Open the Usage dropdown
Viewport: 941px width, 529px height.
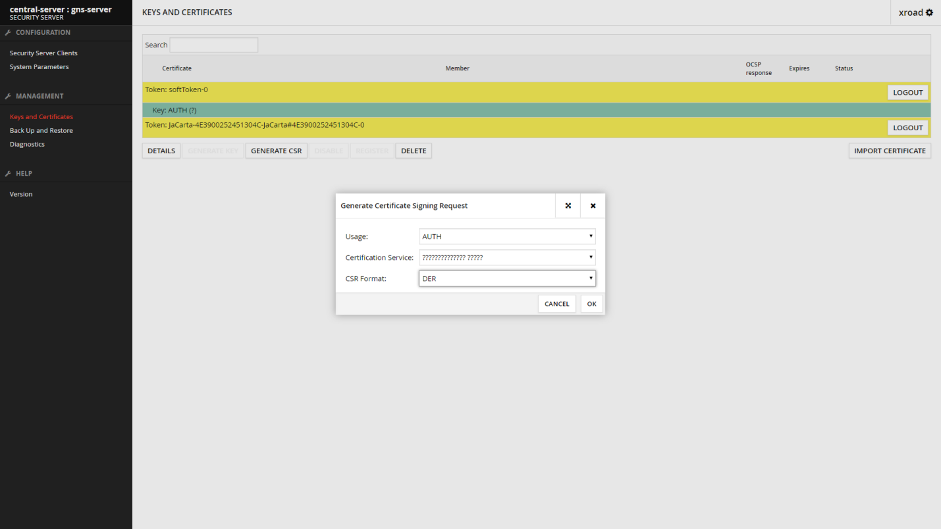click(x=507, y=236)
